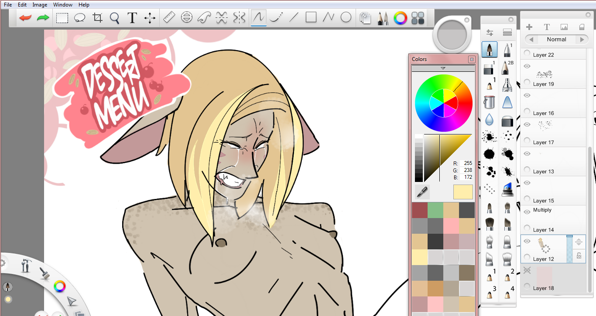
Task: Add an image layer
Action: [x=564, y=27]
